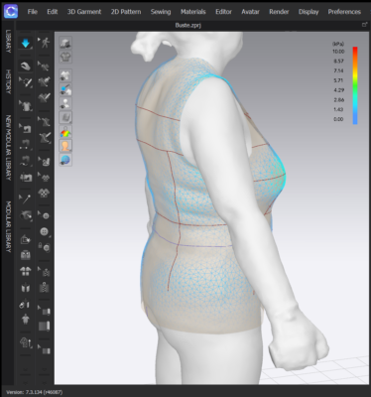Select the Unfold Arrangement tool
This screenshot has height=397, width=371.
point(26,271)
